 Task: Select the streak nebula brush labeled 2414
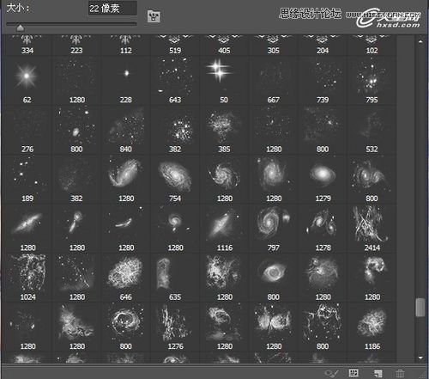372,229
